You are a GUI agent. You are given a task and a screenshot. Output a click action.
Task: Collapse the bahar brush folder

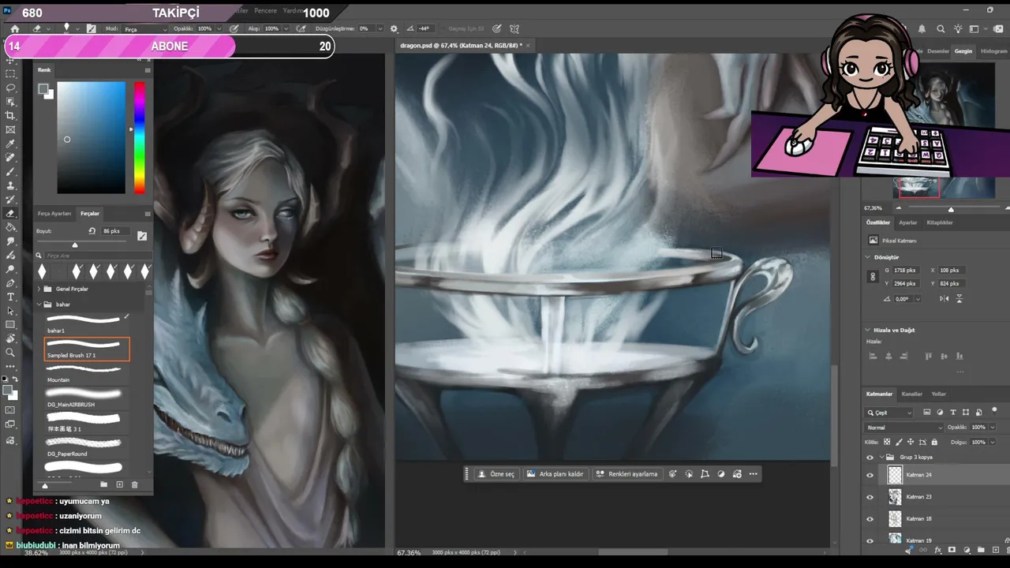tap(39, 304)
